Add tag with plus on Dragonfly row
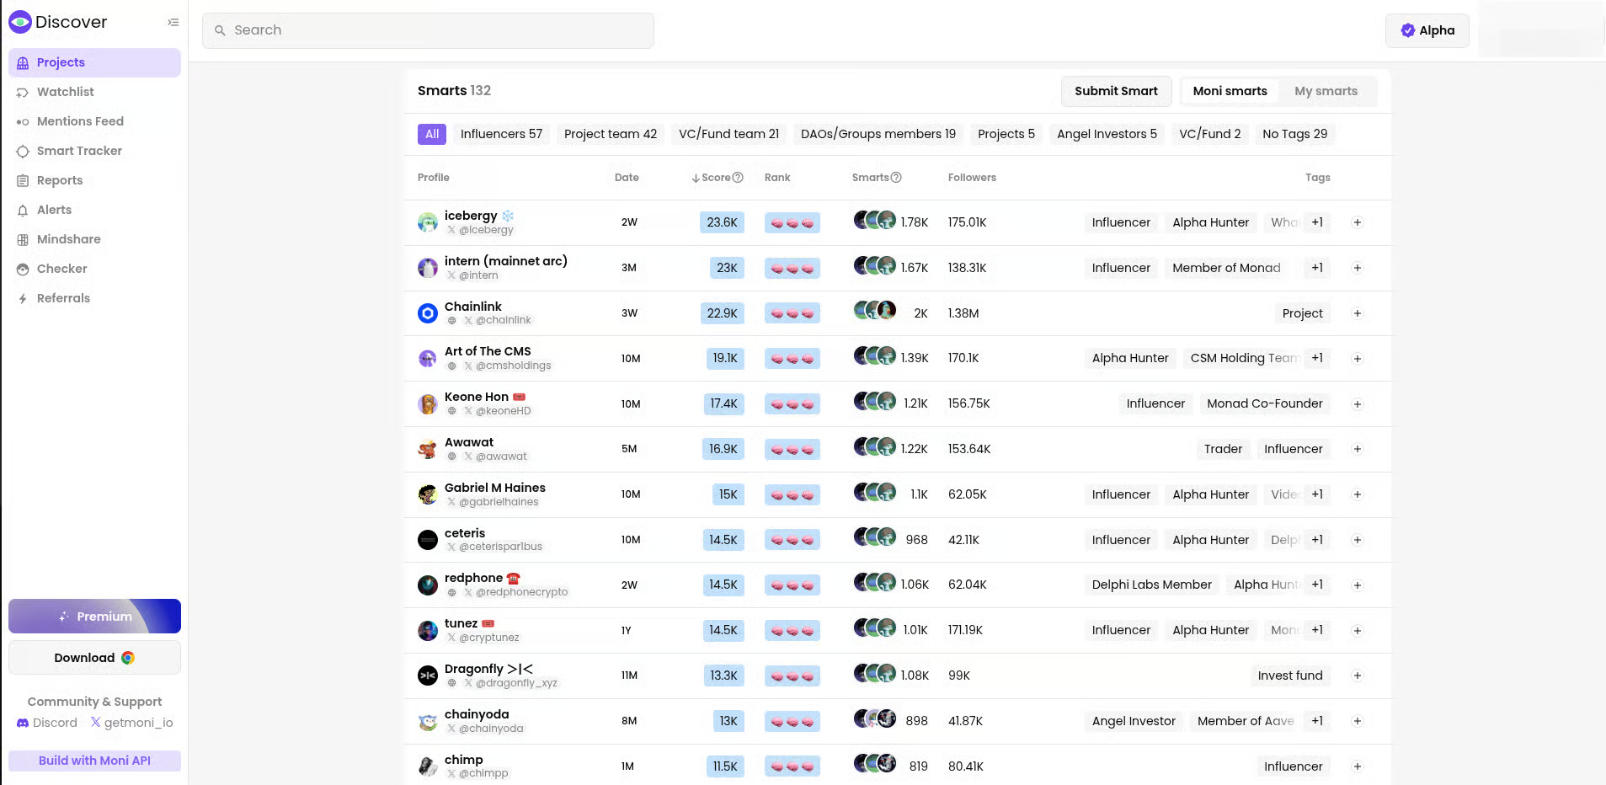 pos(1357,676)
